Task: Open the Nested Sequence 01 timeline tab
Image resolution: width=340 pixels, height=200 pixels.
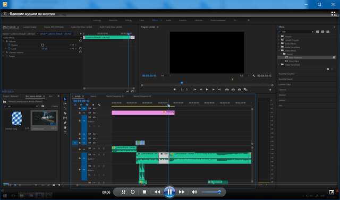Action: coord(115,96)
